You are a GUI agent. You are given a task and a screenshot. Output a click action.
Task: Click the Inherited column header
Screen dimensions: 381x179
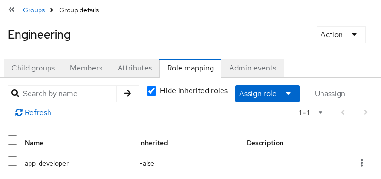(153, 143)
